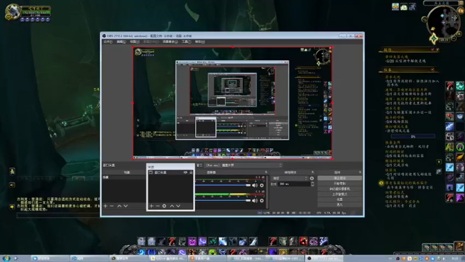465x262 pixels.
Task: Open source properties gear in Sources panel
Action: tap(164, 206)
